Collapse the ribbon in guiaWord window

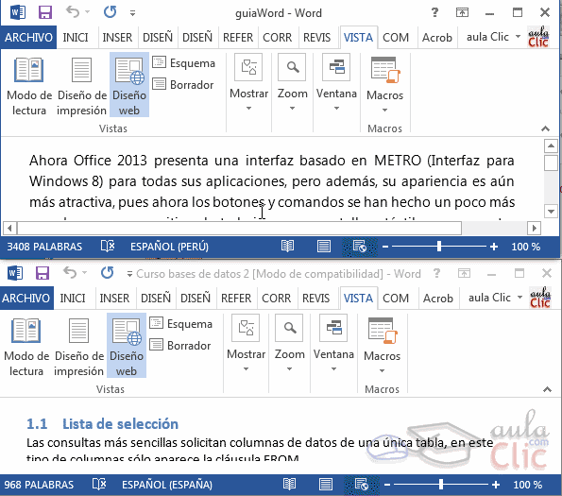(545, 128)
